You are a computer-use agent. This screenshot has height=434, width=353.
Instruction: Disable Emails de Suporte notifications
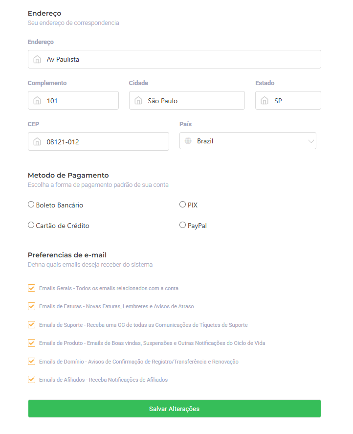[32, 324]
